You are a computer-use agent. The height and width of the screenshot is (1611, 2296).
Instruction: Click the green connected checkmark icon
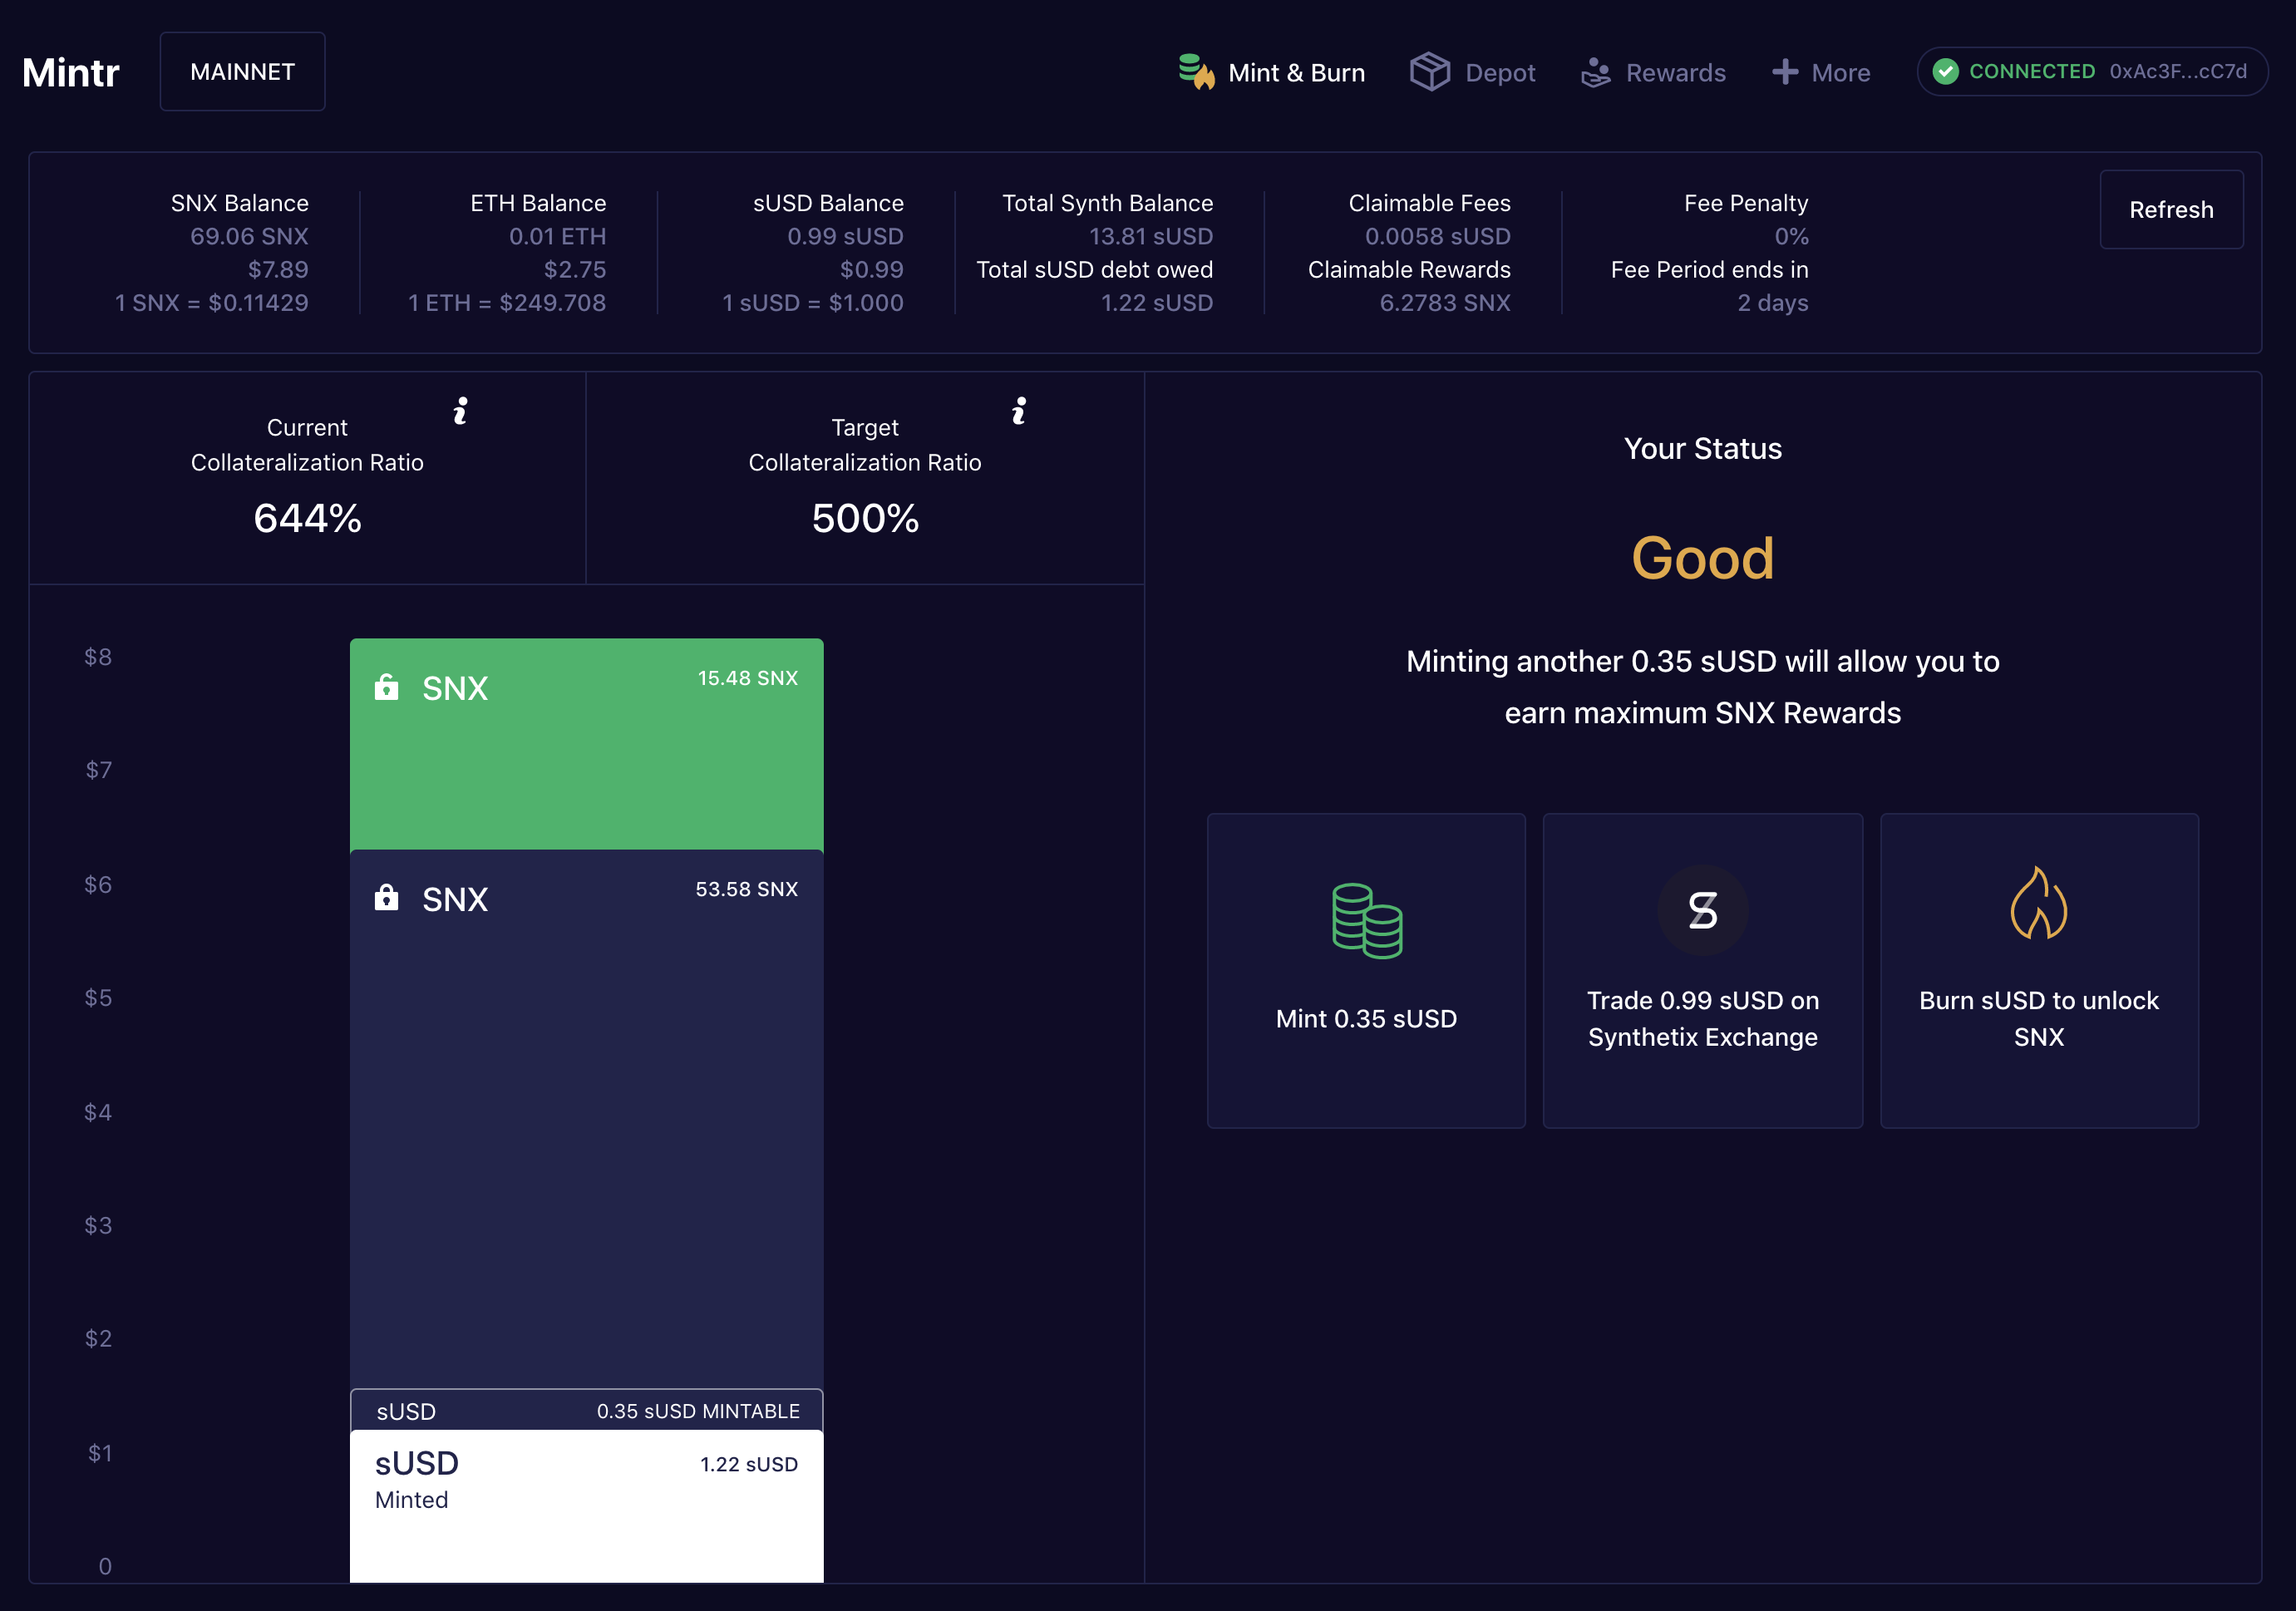point(1945,72)
